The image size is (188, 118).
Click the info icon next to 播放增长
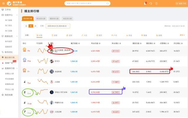pos(154,43)
